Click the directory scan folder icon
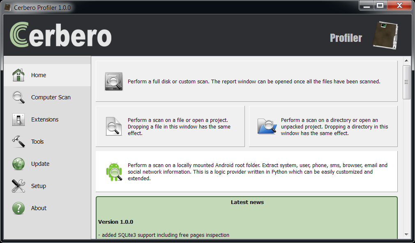The width and height of the screenshot is (415, 243). [x=267, y=126]
